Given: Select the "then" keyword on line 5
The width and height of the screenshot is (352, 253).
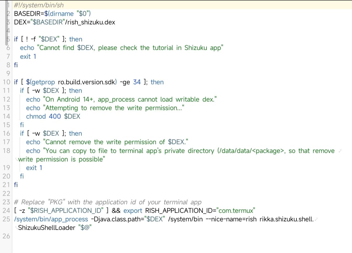Looking at the screenshot, I should tap(76, 39).
